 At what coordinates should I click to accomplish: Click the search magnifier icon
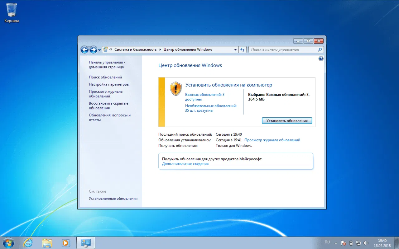click(x=320, y=49)
